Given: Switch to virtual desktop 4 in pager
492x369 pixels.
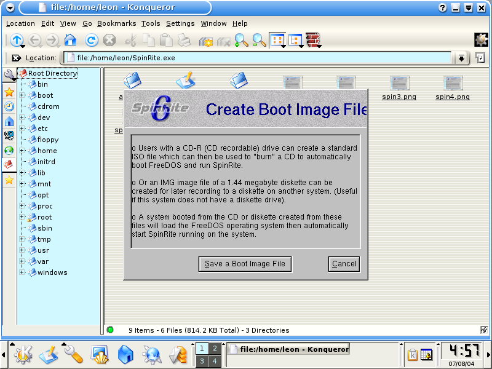Looking at the screenshot, I should click(214, 361).
